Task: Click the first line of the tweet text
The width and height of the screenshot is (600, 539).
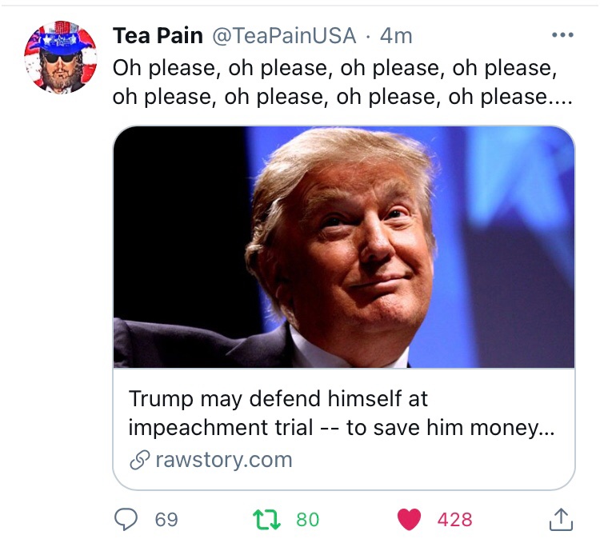Action: pos(334,67)
